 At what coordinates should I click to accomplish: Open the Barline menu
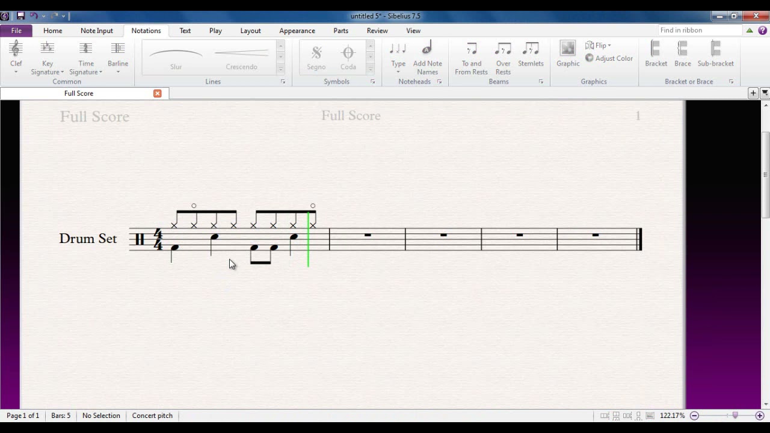(118, 58)
